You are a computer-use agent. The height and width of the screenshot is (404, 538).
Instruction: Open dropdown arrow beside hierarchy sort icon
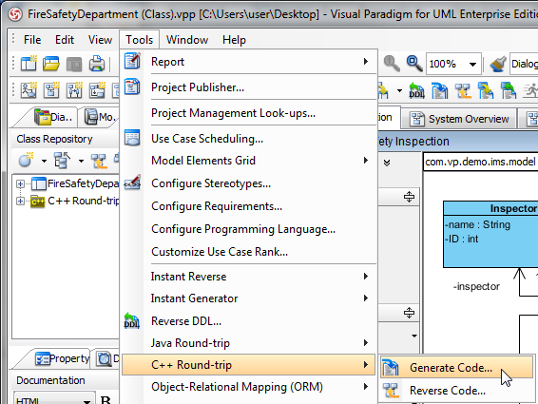click(x=81, y=161)
